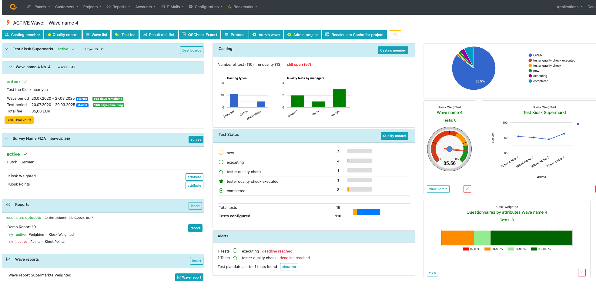596x291 pixels.
Task: Open the Customers dropdown menu
Action: (67, 7)
